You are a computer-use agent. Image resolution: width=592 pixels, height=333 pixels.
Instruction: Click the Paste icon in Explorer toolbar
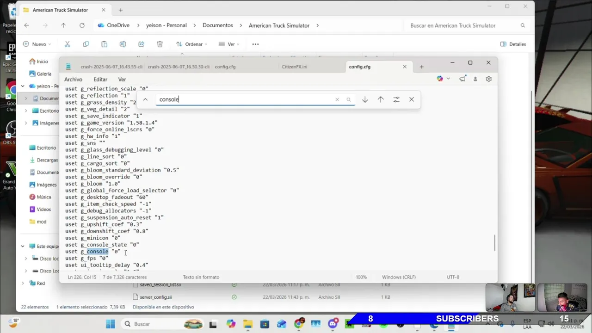[x=104, y=44]
